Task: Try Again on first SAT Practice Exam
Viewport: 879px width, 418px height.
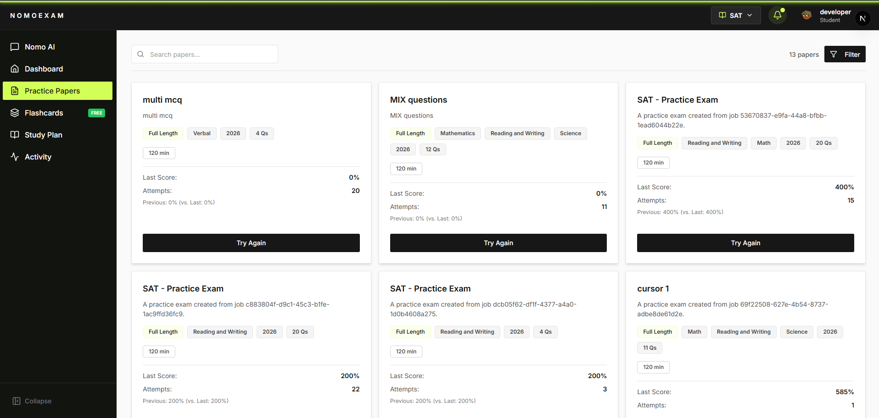Action: click(745, 243)
